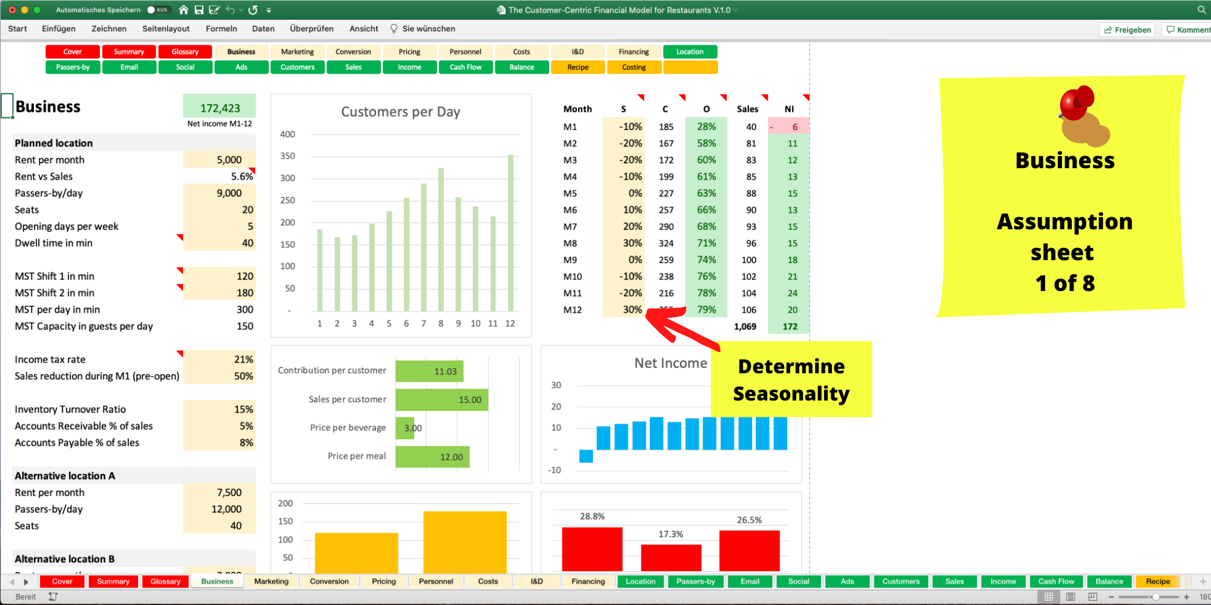This screenshot has height=605, width=1211.
Task: Click the next sheet tab arrow
Action: (x=26, y=582)
